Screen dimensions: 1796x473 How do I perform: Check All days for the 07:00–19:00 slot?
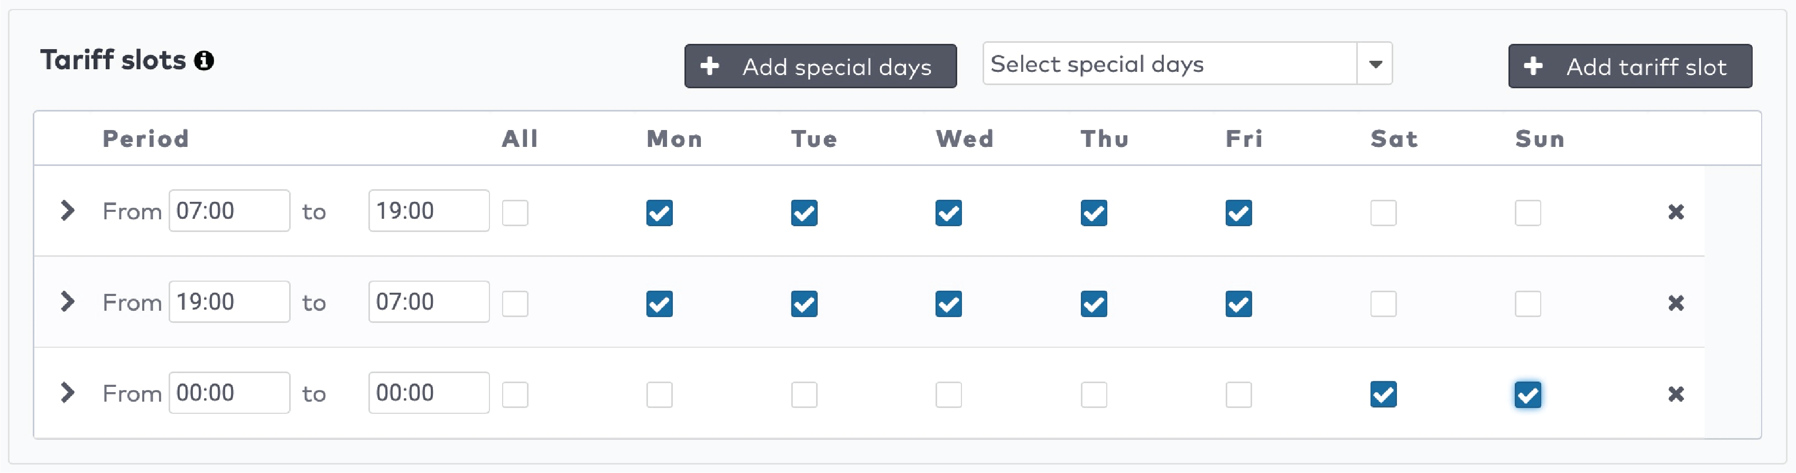pyautogui.click(x=515, y=213)
